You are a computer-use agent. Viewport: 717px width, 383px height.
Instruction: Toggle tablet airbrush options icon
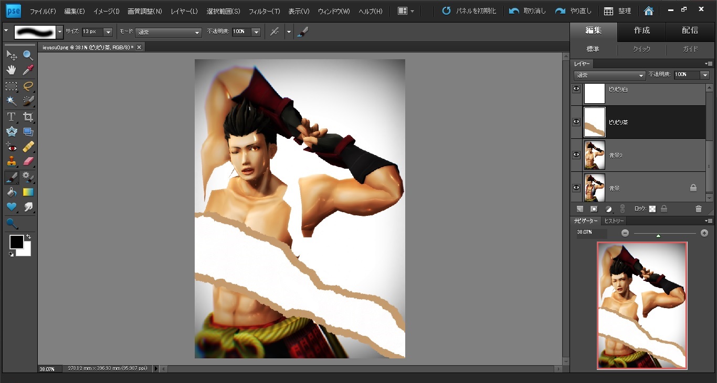[274, 32]
